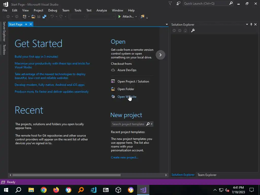Open the Team menu
This screenshot has width=260, height=195.
(x=66, y=10)
